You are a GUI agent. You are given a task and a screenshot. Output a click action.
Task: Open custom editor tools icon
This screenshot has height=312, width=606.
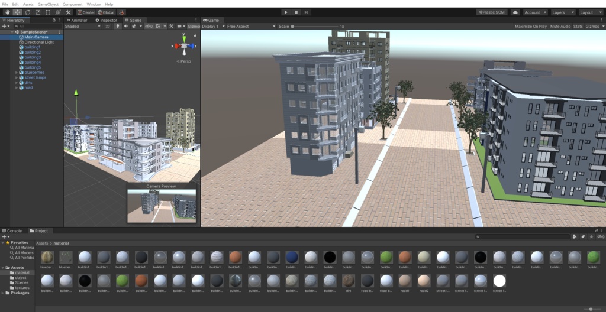tap(69, 12)
